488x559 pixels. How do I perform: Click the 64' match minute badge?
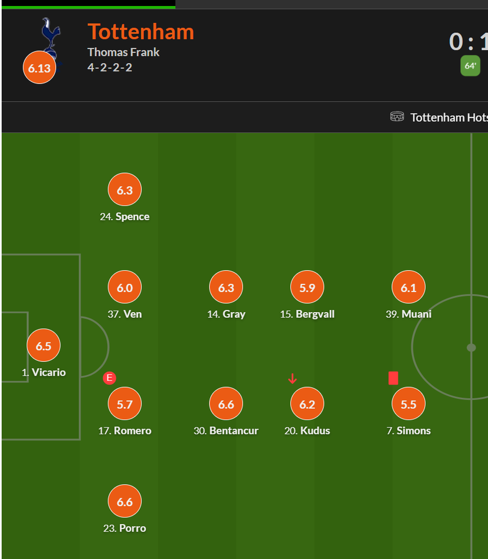pos(470,66)
